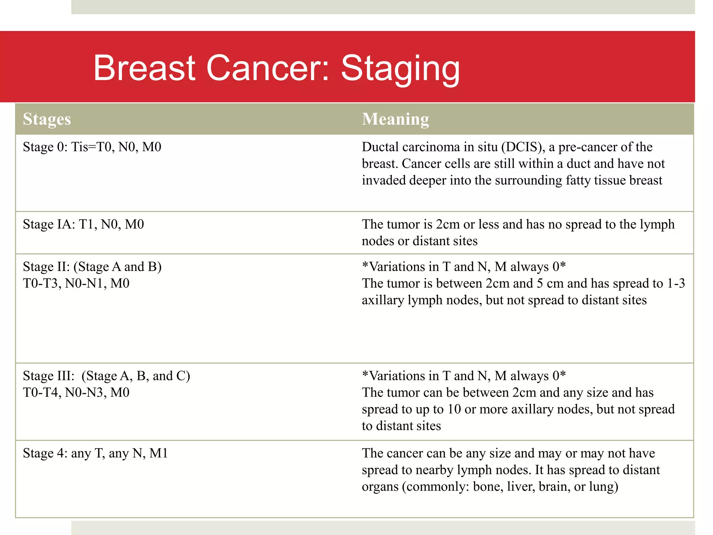Select the 'Stage II: (Stage A and B)' line
This screenshot has height=535, width=713.
[92, 267]
